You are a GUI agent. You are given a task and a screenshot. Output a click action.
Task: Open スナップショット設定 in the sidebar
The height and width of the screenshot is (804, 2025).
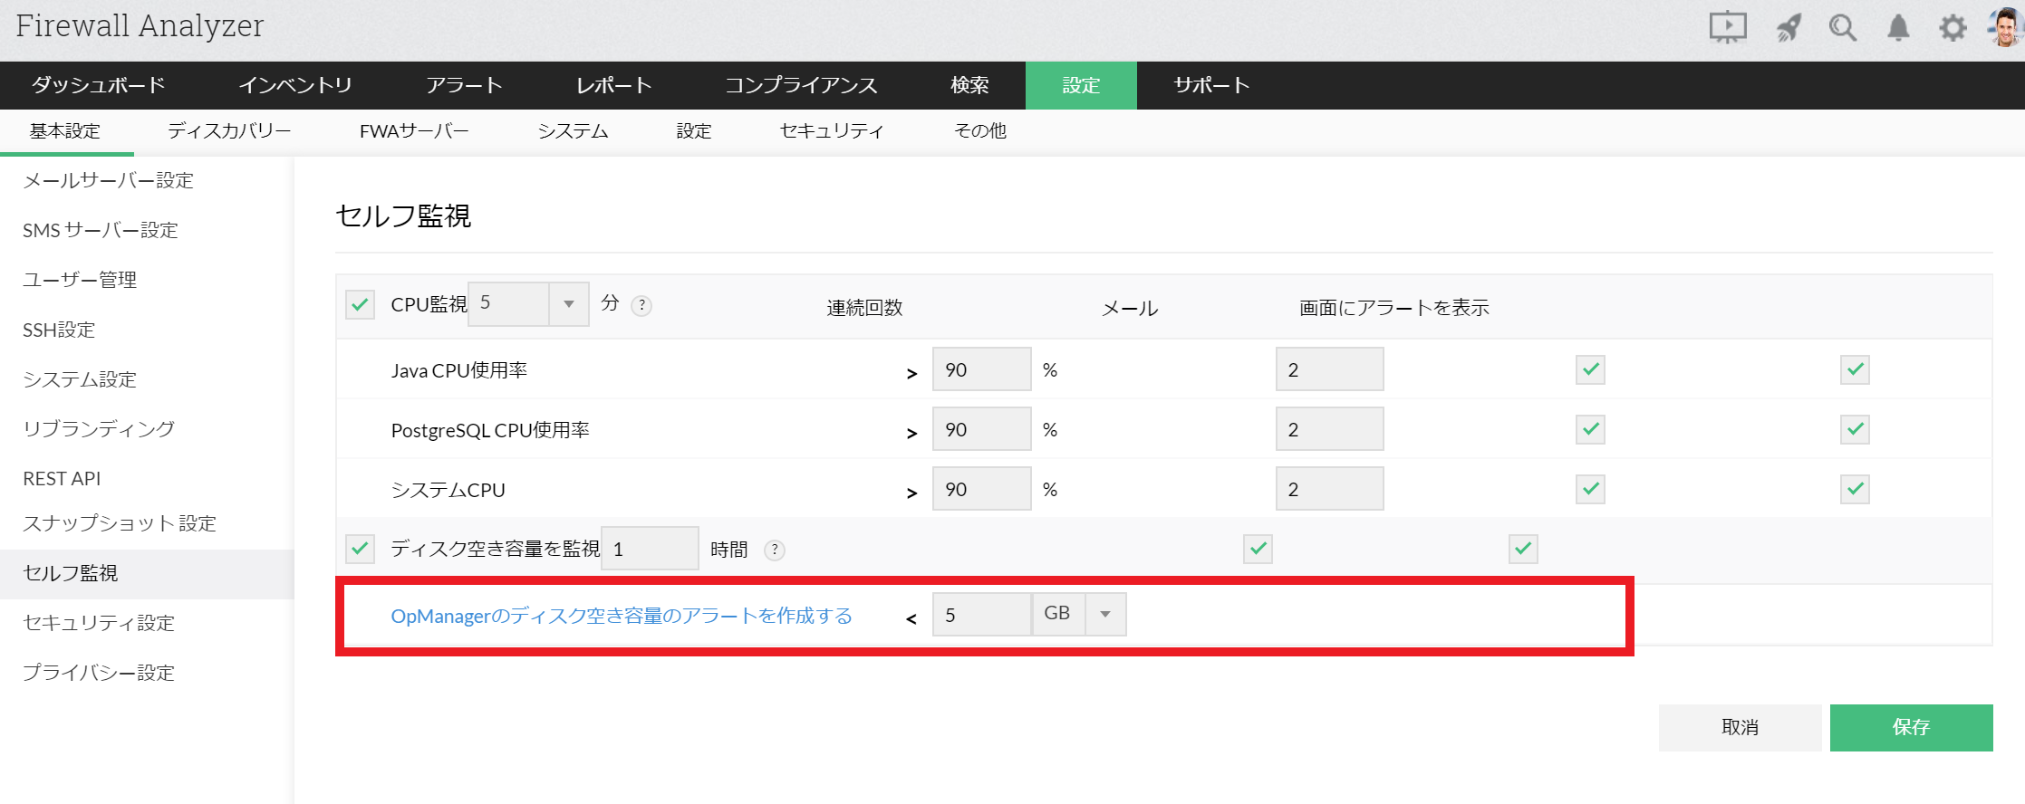pyautogui.click(x=120, y=523)
